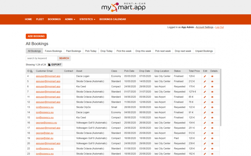The height and width of the screenshot is (156, 251).
Task: Click the bookings table vertical scrollbar
Action: tap(221, 97)
